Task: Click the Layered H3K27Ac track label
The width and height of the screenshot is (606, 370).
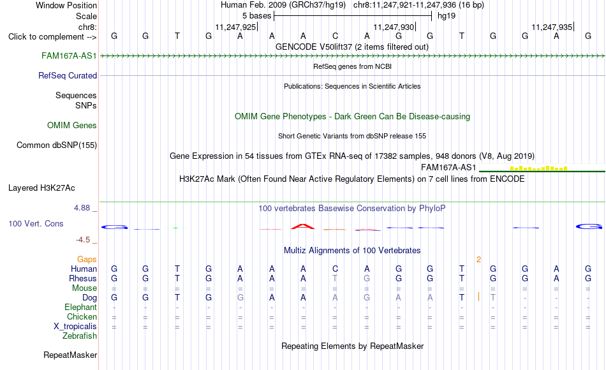Action: [x=41, y=188]
